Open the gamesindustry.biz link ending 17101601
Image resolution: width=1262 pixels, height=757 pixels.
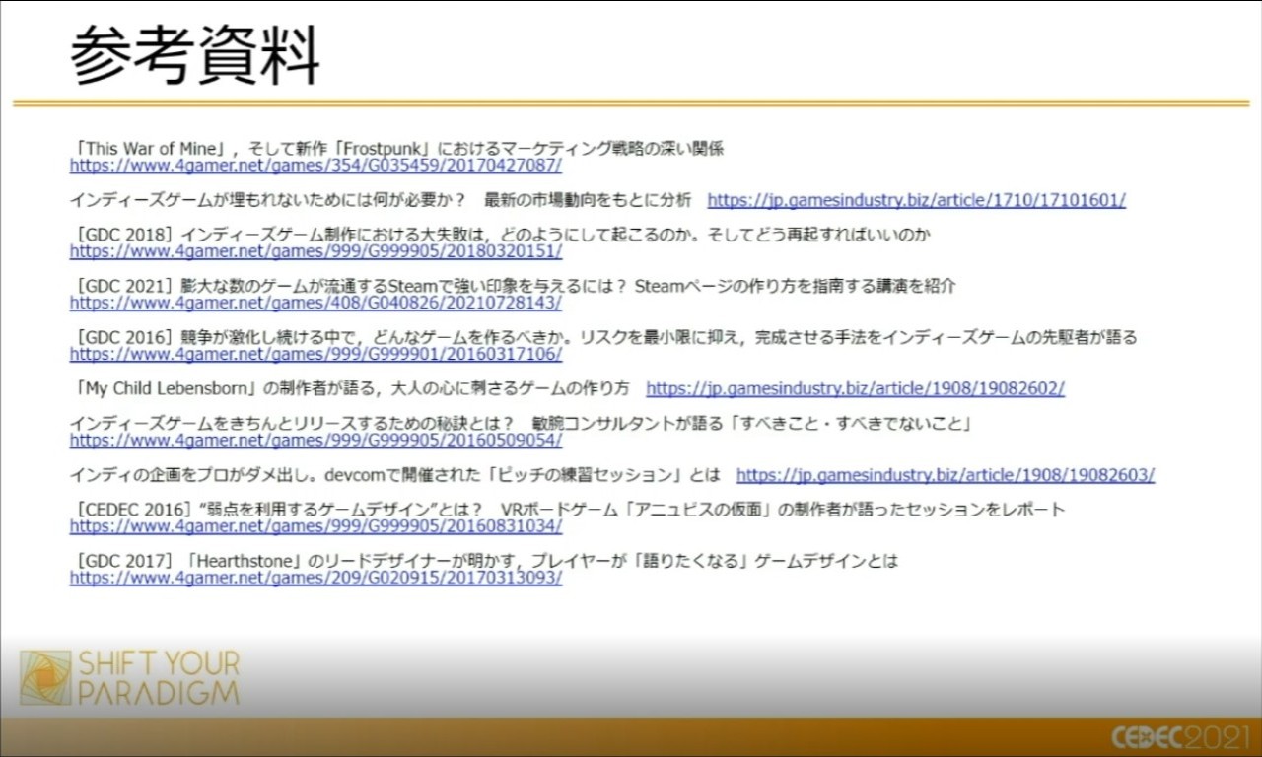tap(917, 200)
